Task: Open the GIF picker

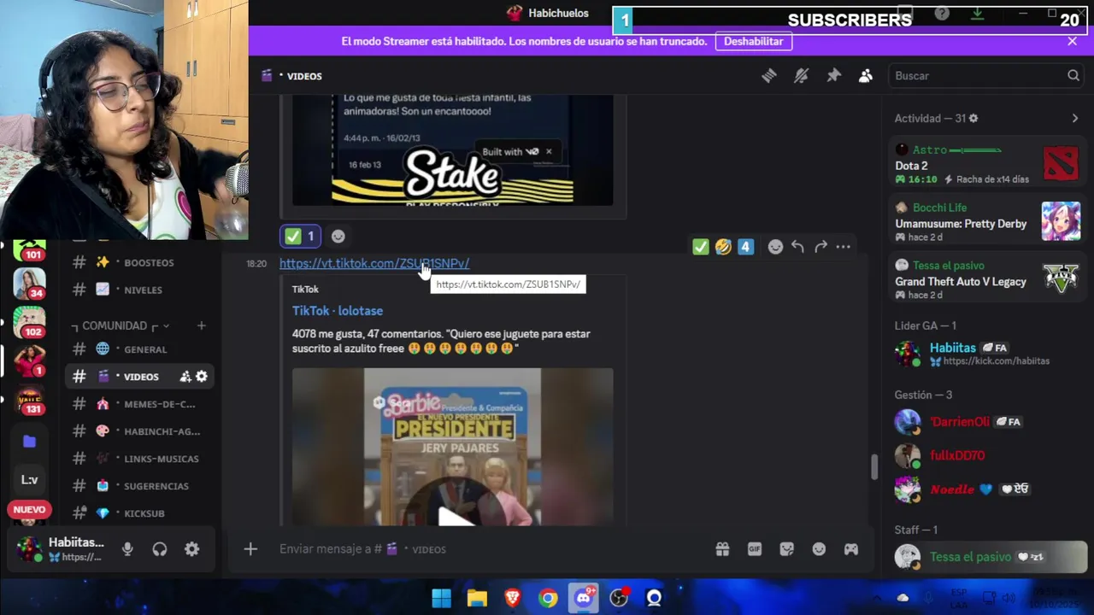Action: (755, 549)
